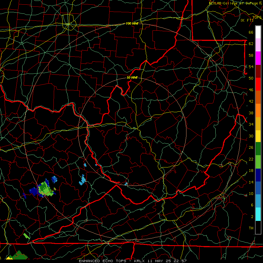Click the "[K FT]" units label
Image resolution: width=263 pixels, height=263 pixels.
247,20
